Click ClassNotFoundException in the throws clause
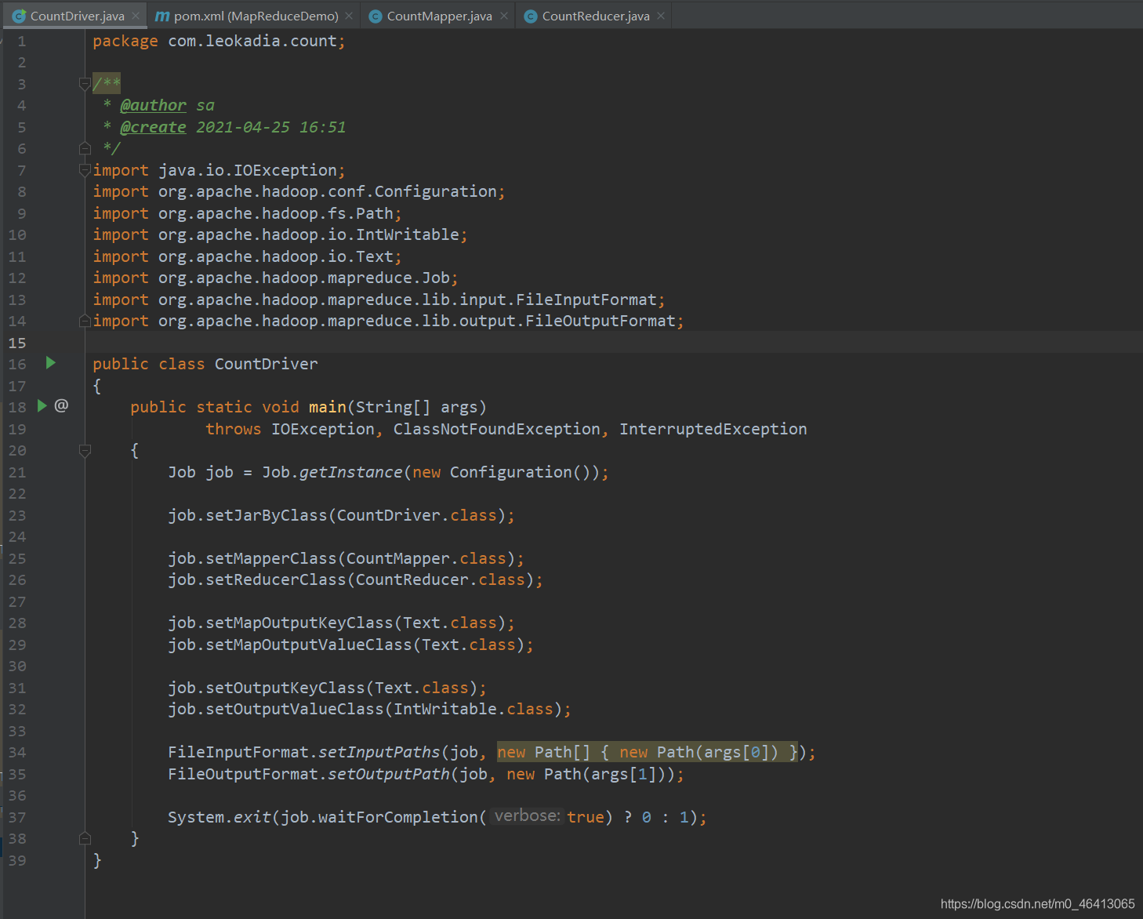Image resolution: width=1143 pixels, height=919 pixels. 497,429
